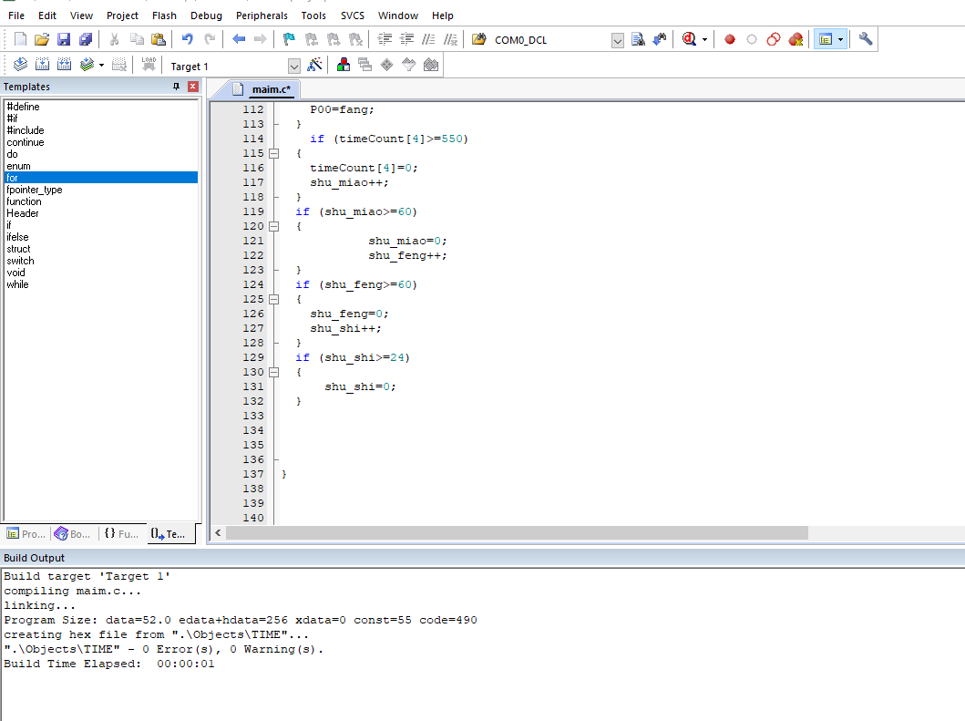The image size is (965, 721).
Task: Open Pack Installer icon
Action: click(431, 64)
